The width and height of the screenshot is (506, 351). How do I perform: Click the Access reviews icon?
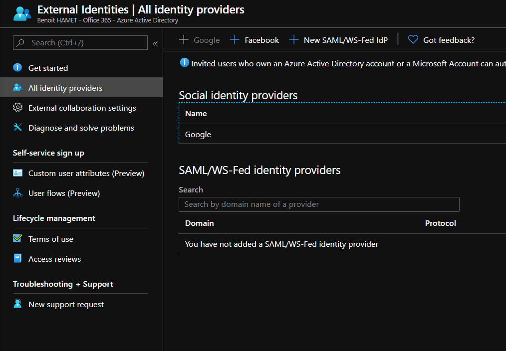pyautogui.click(x=17, y=259)
